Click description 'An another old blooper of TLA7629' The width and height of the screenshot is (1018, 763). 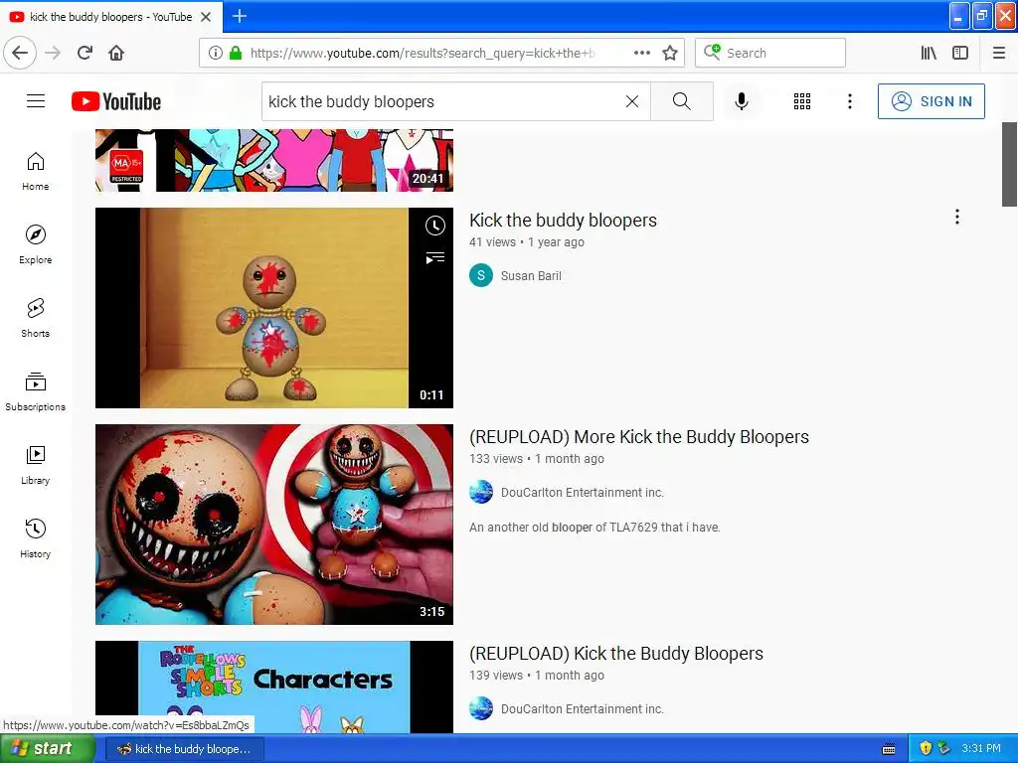click(594, 528)
